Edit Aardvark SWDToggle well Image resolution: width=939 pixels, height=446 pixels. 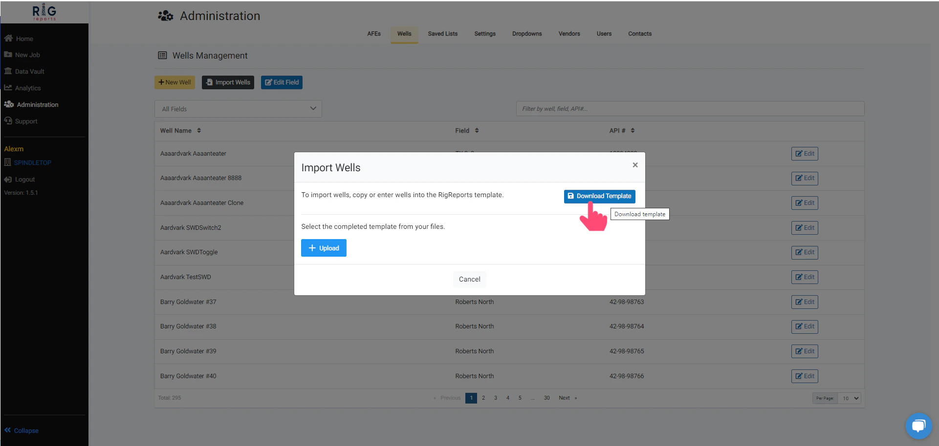pos(805,252)
